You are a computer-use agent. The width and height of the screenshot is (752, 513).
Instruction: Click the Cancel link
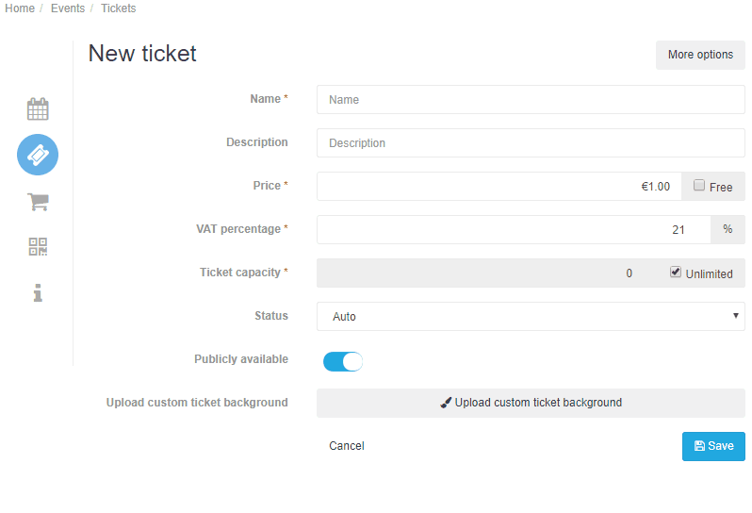(346, 446)
